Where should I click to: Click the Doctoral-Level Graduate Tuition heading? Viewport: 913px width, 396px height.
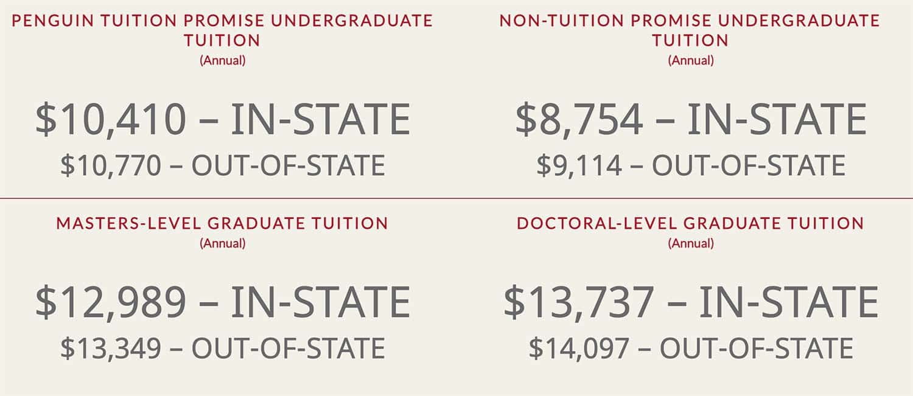(x=690, y=223)
